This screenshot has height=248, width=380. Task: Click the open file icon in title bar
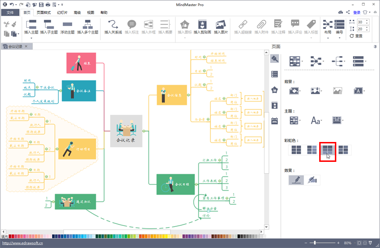click(34, 5)
